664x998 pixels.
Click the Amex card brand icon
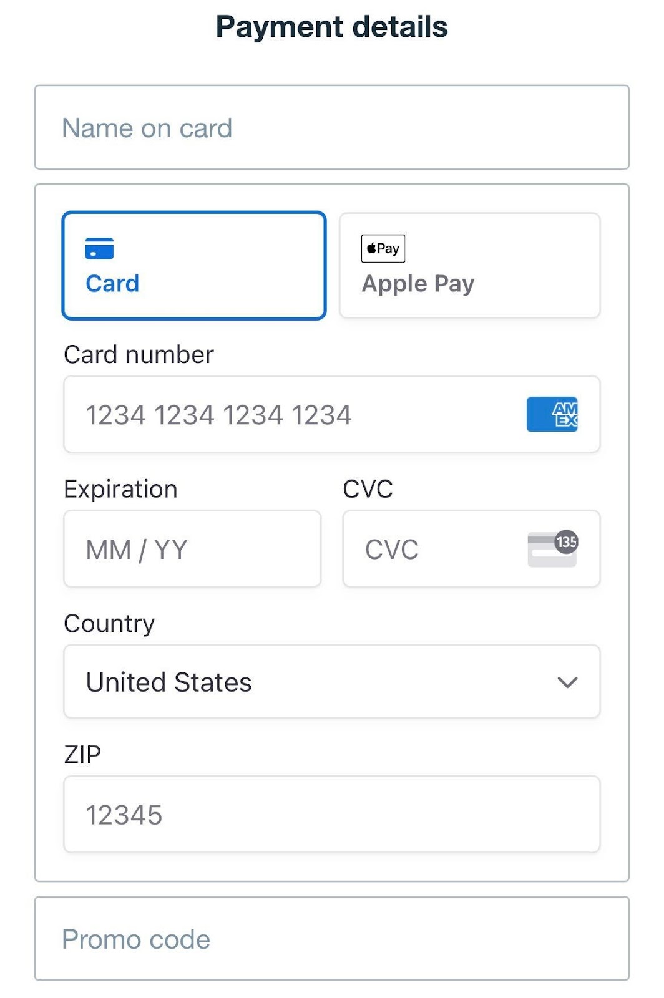552,414
